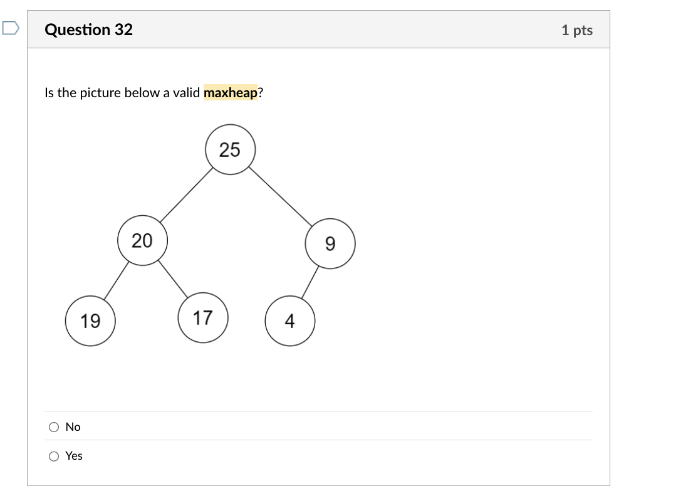Viewport: 698px width, 503px height.
Task: Click the node labeled 4
Action: point(290,321)
